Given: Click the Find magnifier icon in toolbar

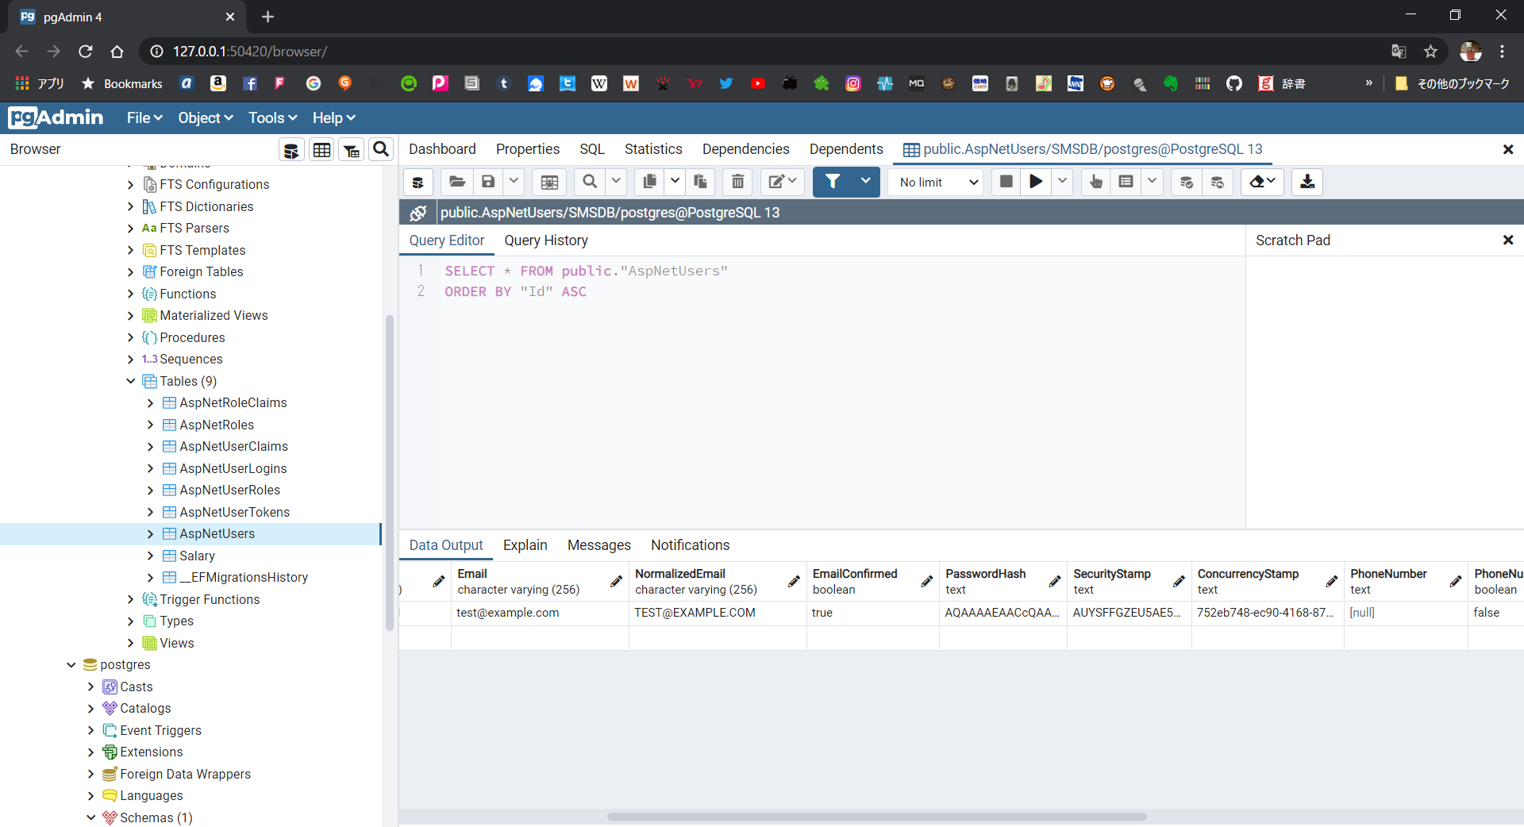Looking at the screenshot, I should click(590, 182).
